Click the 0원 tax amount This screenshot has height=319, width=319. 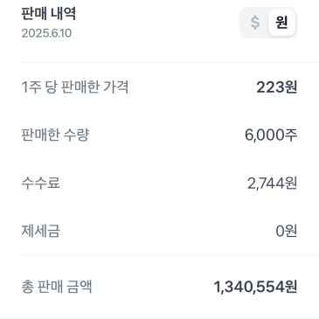(x=287, y=231)
